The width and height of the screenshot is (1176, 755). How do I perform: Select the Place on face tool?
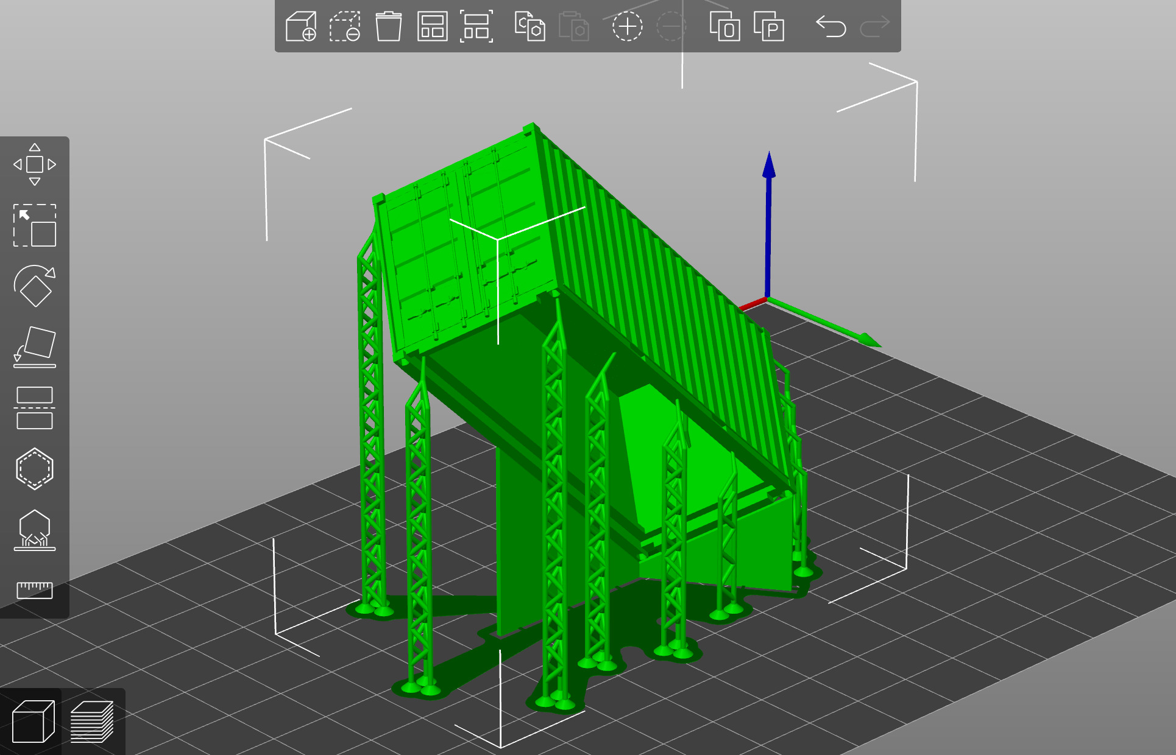(x=35, y=347)
